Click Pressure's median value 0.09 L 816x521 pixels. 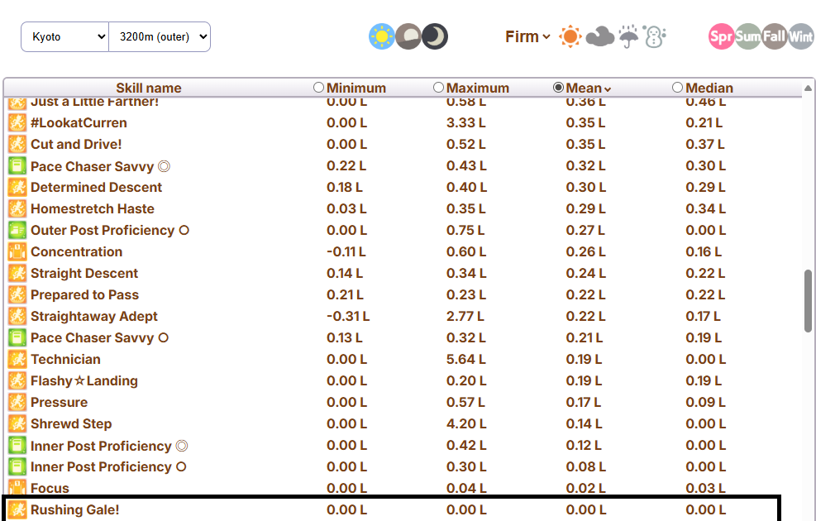(706, 403)
